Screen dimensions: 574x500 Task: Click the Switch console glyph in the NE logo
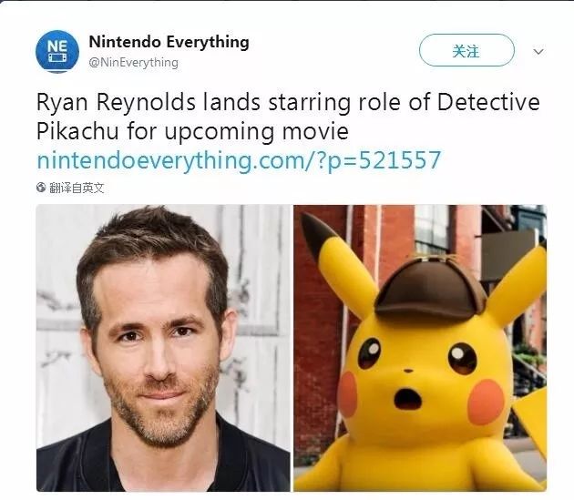[x=57, y=58]
